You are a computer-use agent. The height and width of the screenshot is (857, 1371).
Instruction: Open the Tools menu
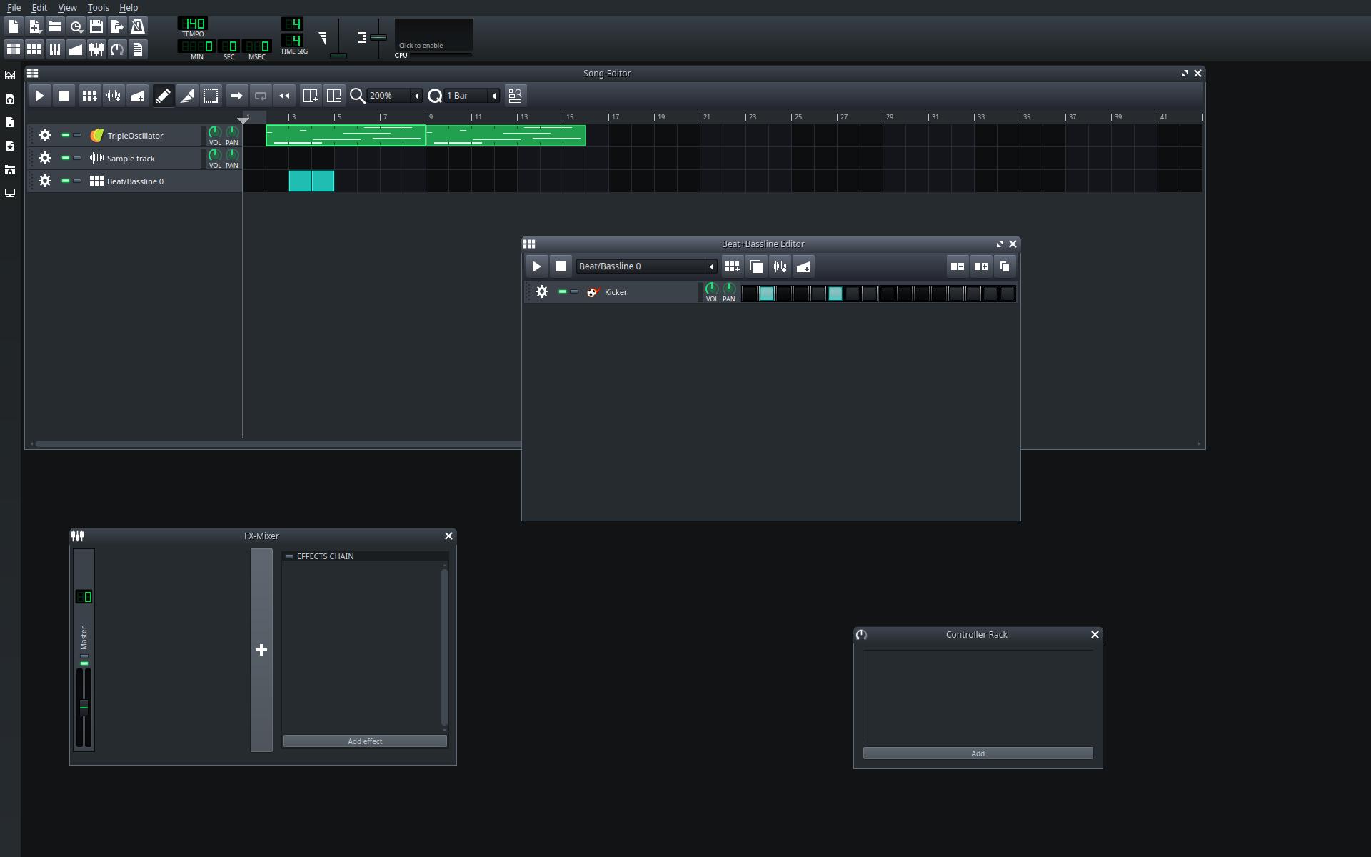click(x=98, y=7)
